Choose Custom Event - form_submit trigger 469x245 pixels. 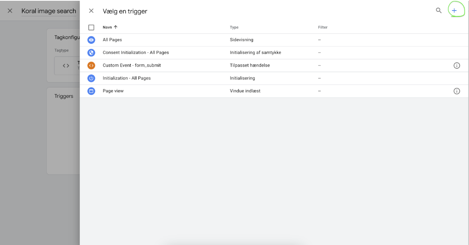coord(132,66)
